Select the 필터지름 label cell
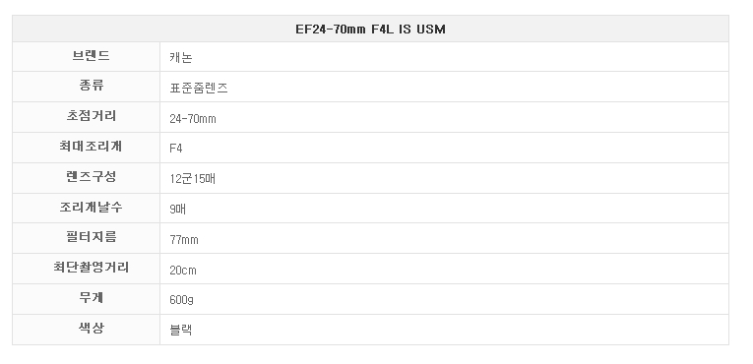753x364 pixels. [86, 238]
